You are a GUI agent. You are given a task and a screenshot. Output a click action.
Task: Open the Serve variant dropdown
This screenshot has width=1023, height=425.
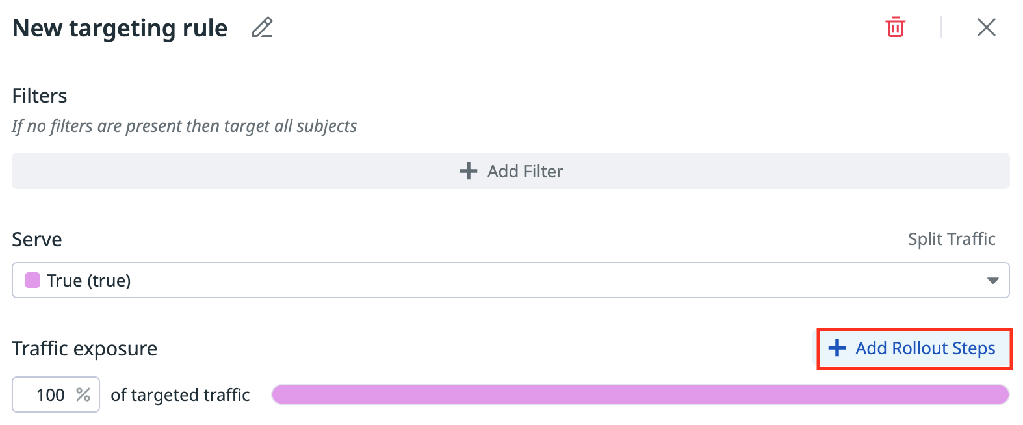click(510, 280)
